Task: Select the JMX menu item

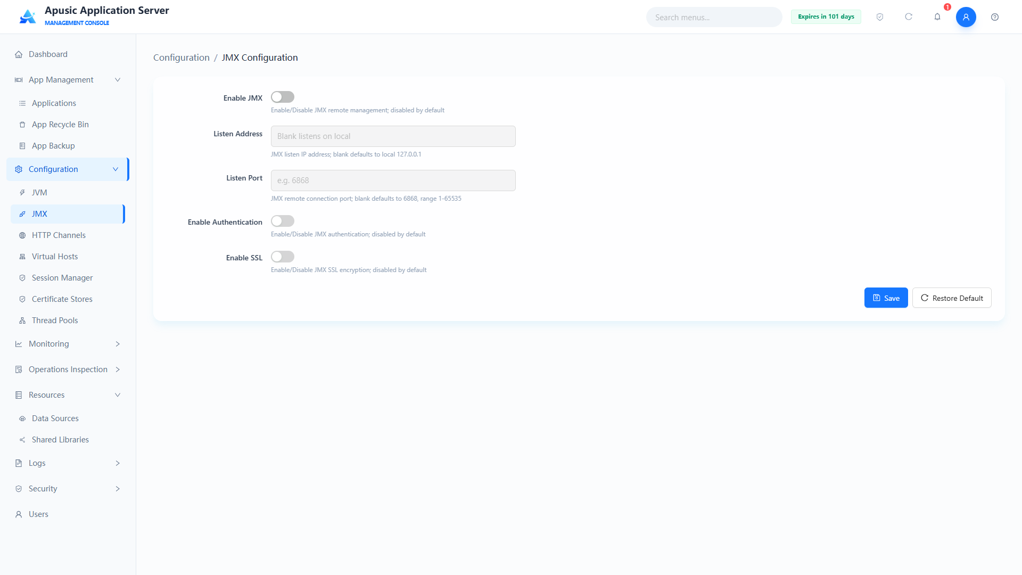Action: pos(68,214)
